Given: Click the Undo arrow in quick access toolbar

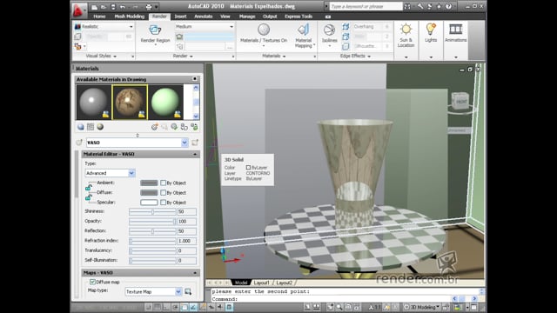Looking at the screenshot, I should click(x=123, y=7).
